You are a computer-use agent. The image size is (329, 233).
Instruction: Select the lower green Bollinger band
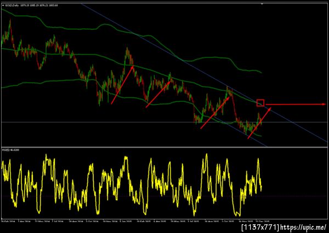pos(63,80)
